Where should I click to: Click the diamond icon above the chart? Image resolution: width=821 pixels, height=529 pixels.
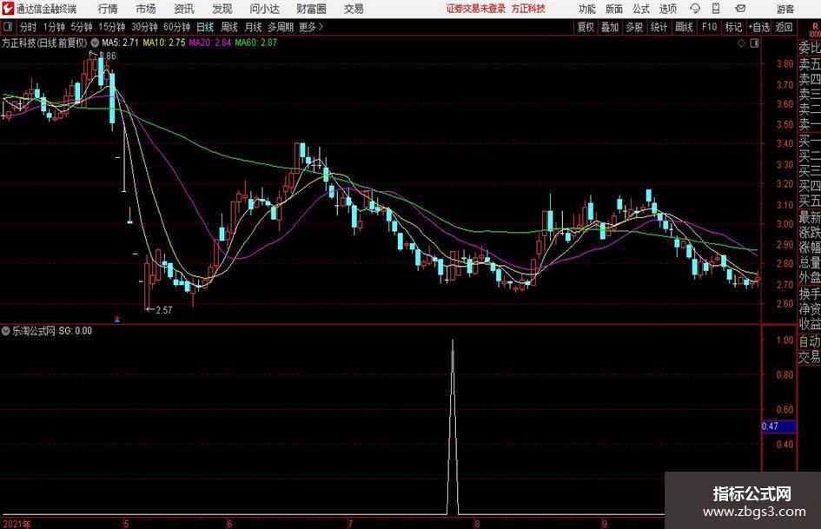741,43
